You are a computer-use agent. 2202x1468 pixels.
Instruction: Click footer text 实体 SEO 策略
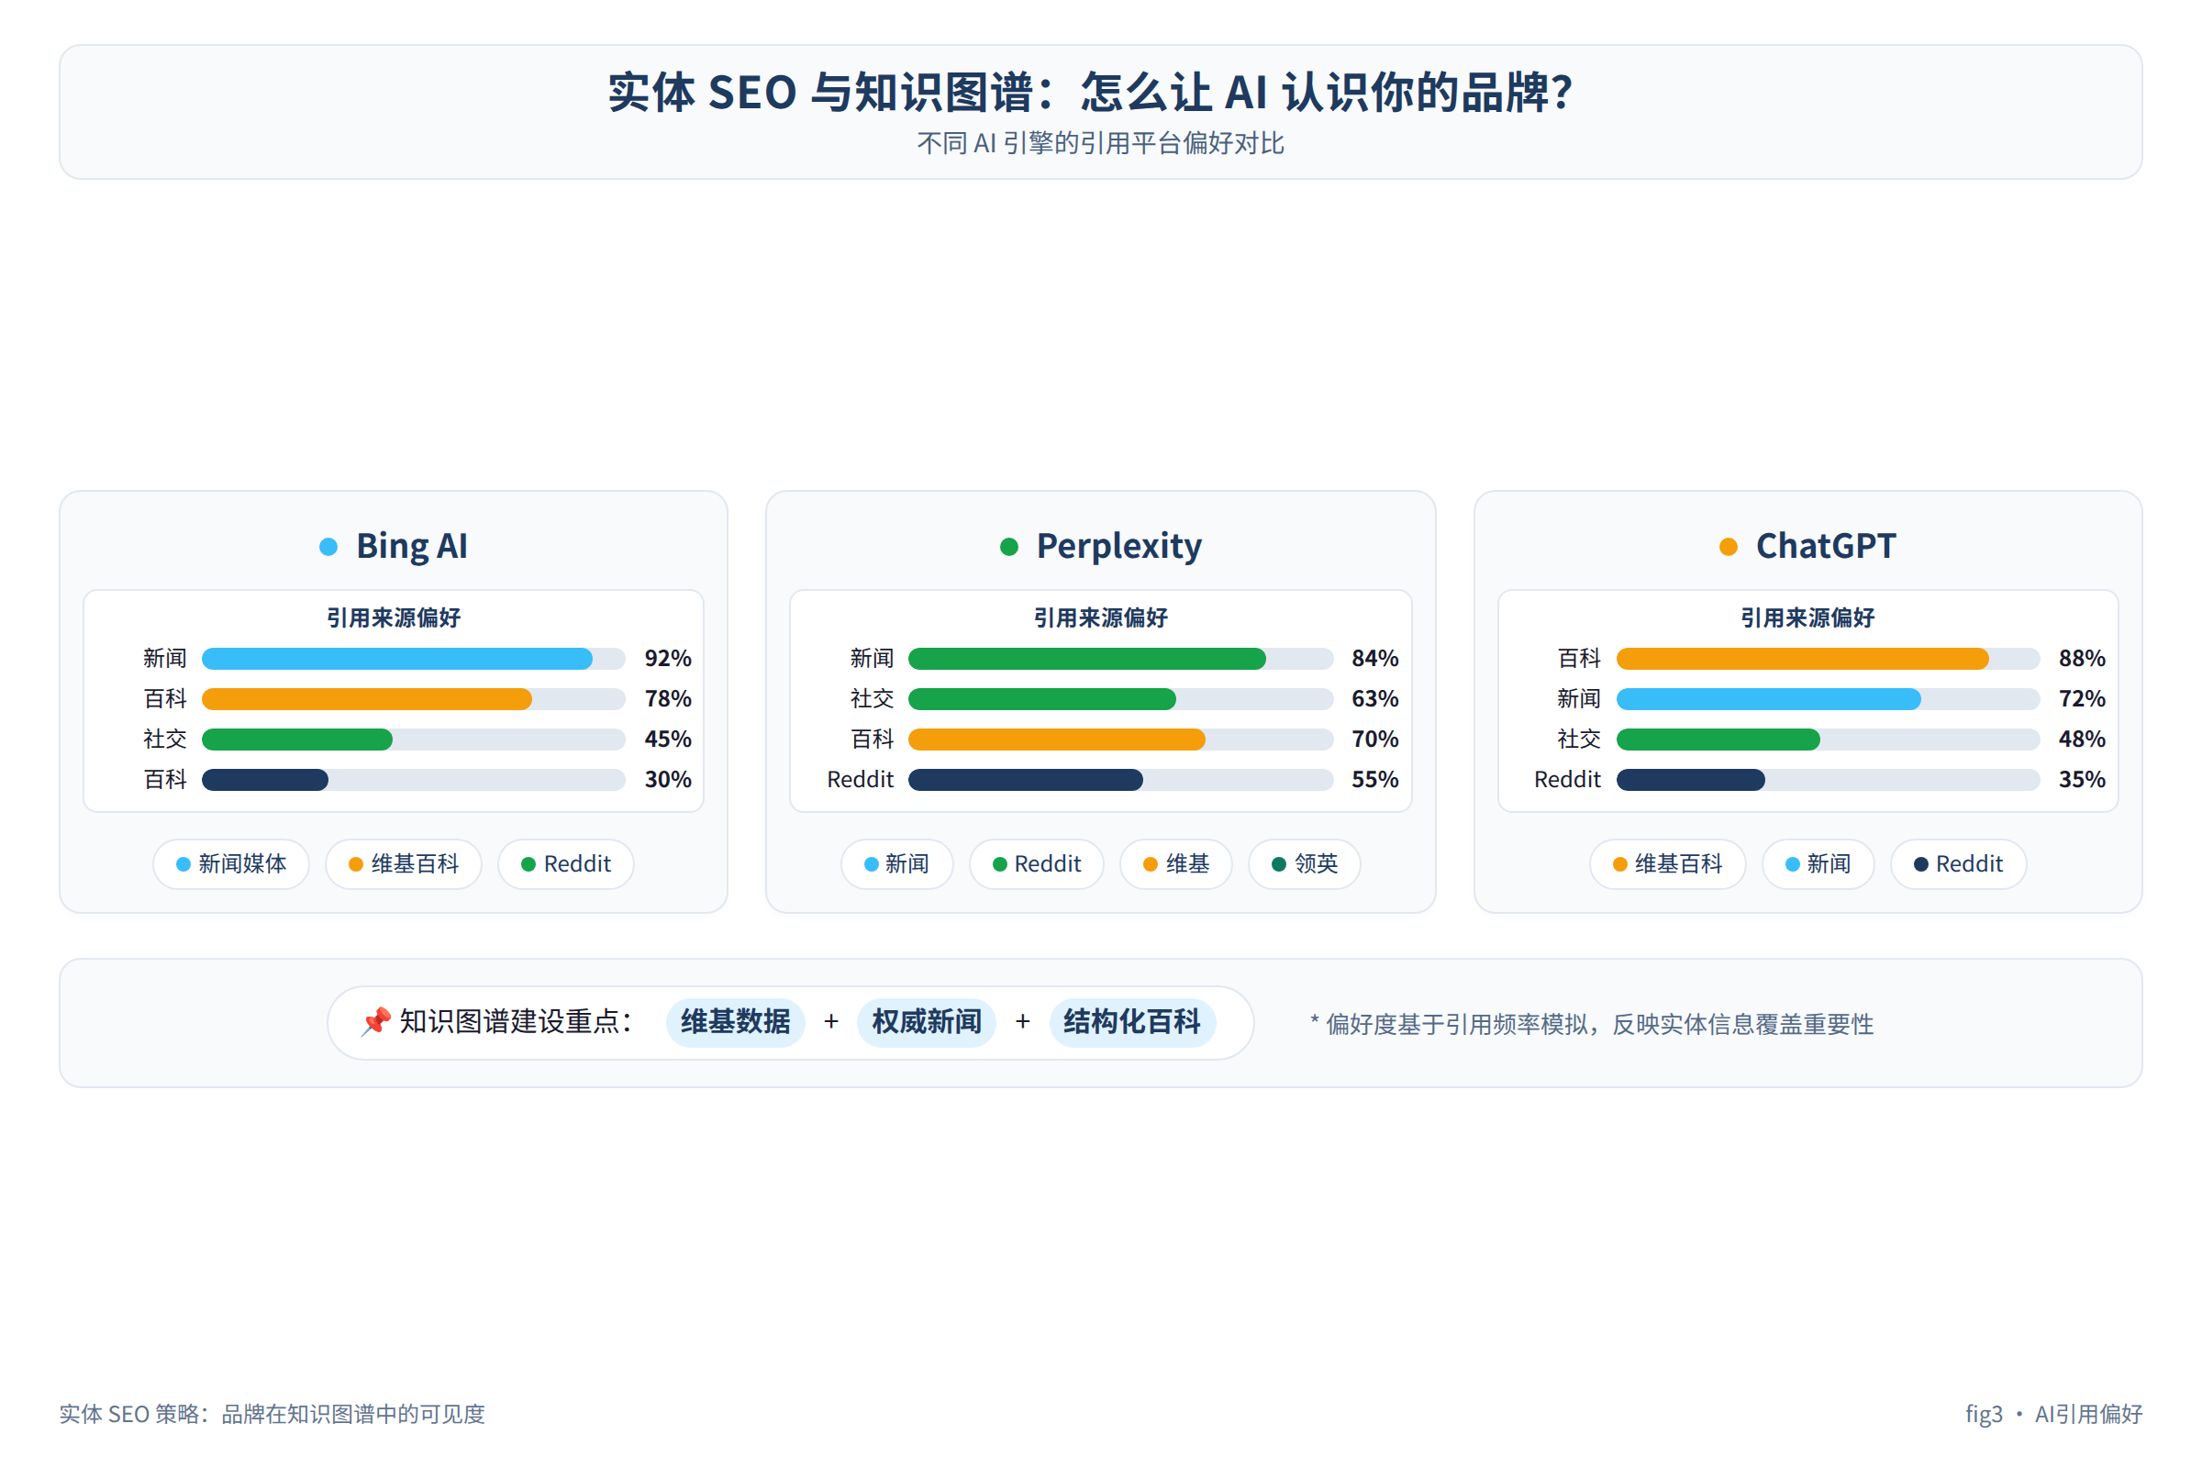coord(272,1414)
